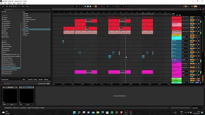
Task: Select the Sounds of KSHMR Vol. 3 folder
Action: pos(9,64)
